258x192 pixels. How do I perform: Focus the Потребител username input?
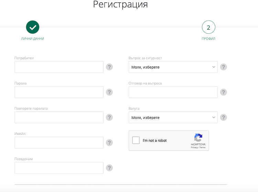59,67
